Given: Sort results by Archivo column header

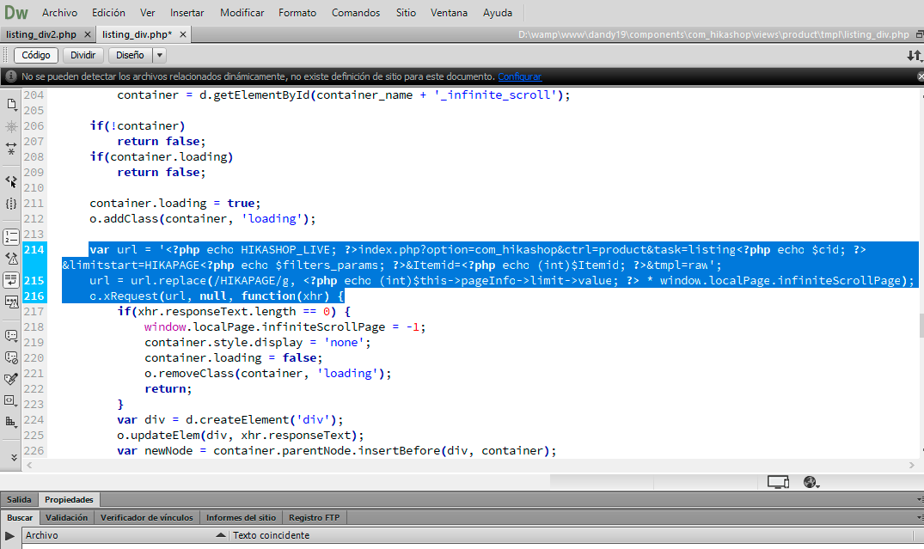Looking at the screenshot, I should click(125, 535).
